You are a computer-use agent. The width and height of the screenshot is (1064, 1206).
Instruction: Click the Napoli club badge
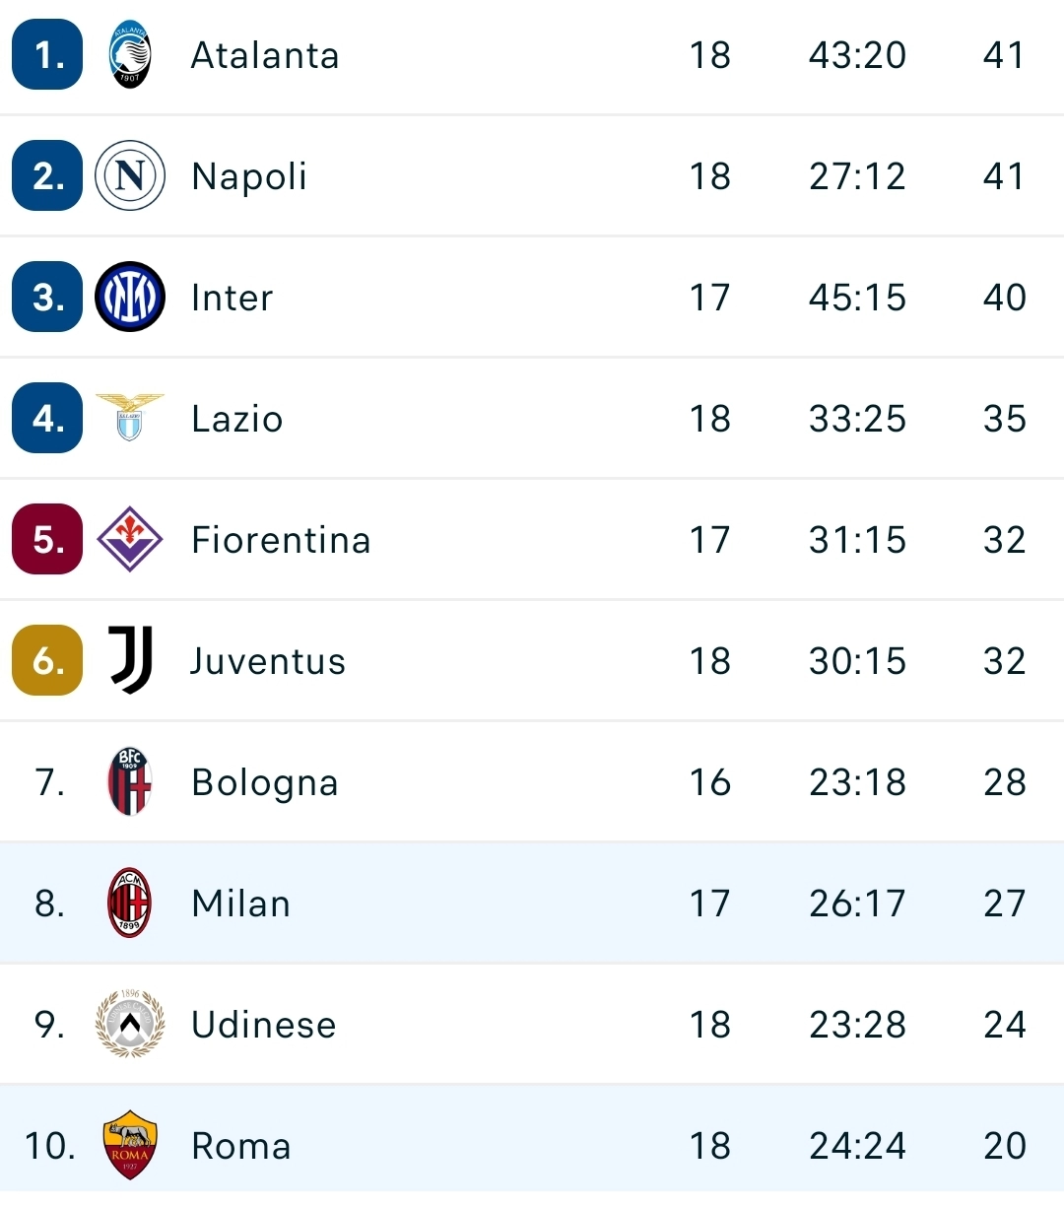(x=129, y=176)
